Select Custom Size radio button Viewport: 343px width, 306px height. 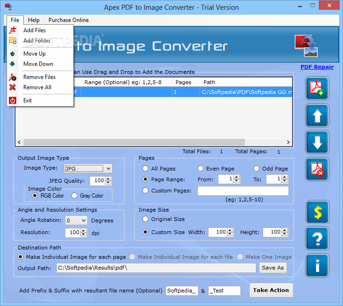(x=145, y=232)
